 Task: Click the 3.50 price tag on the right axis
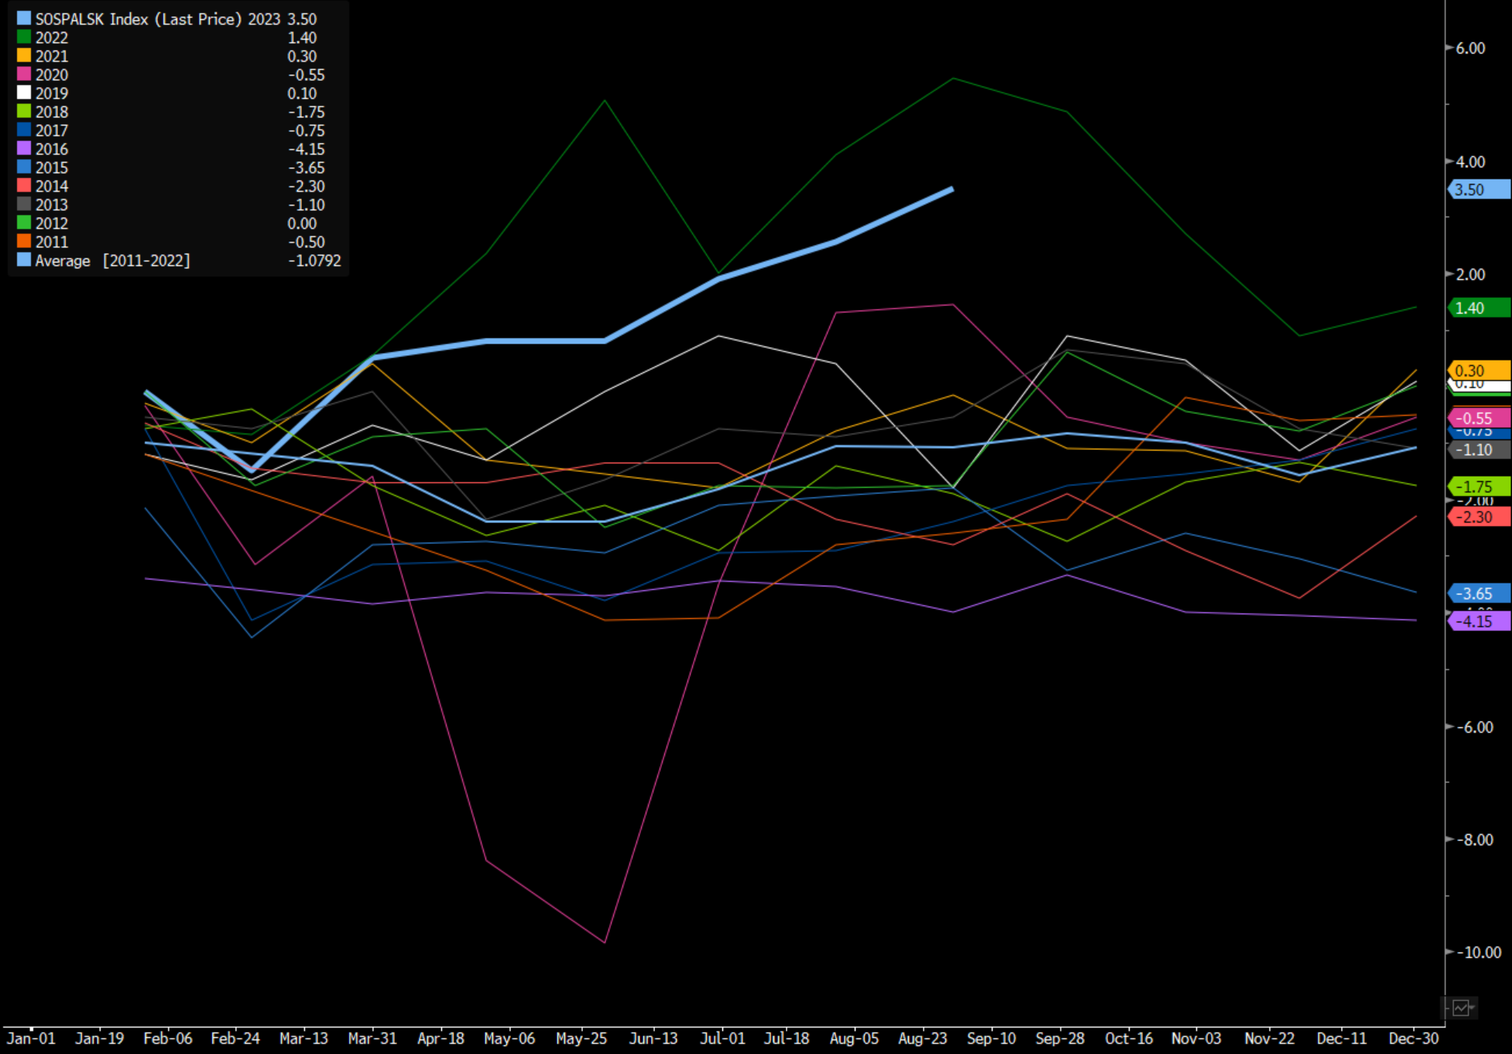(1479, 190)
